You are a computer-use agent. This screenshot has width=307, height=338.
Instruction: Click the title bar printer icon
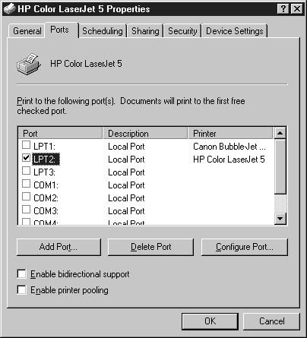point(10,9)
